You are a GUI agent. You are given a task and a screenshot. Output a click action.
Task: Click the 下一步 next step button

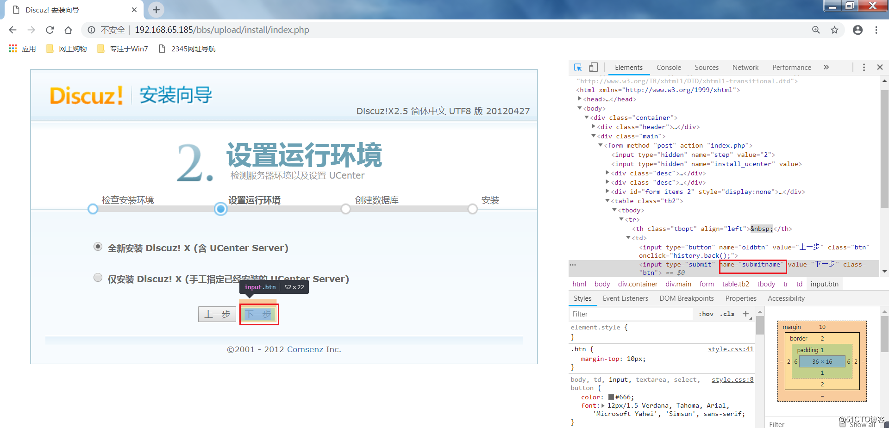coord(259,315)
